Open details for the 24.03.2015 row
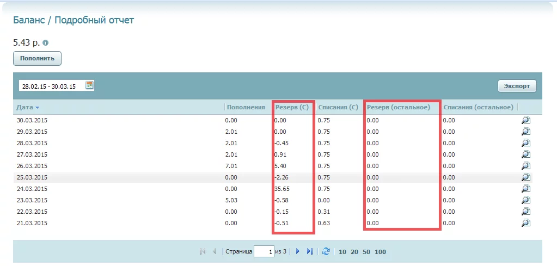557x266 pixels. (526, 189)
